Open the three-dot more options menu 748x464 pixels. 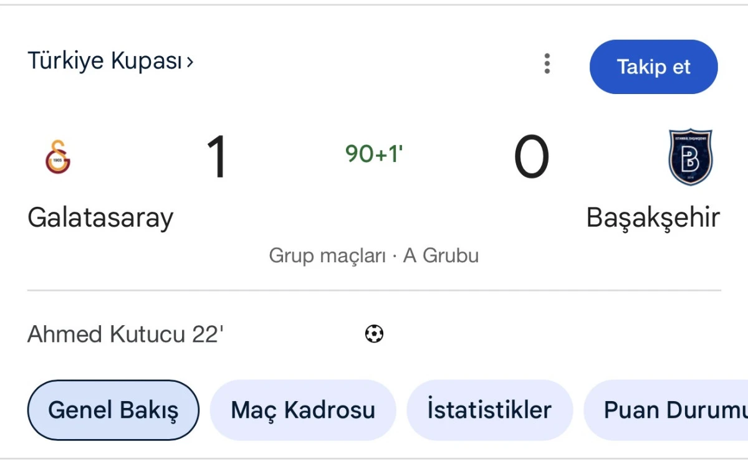coord(547,64)
